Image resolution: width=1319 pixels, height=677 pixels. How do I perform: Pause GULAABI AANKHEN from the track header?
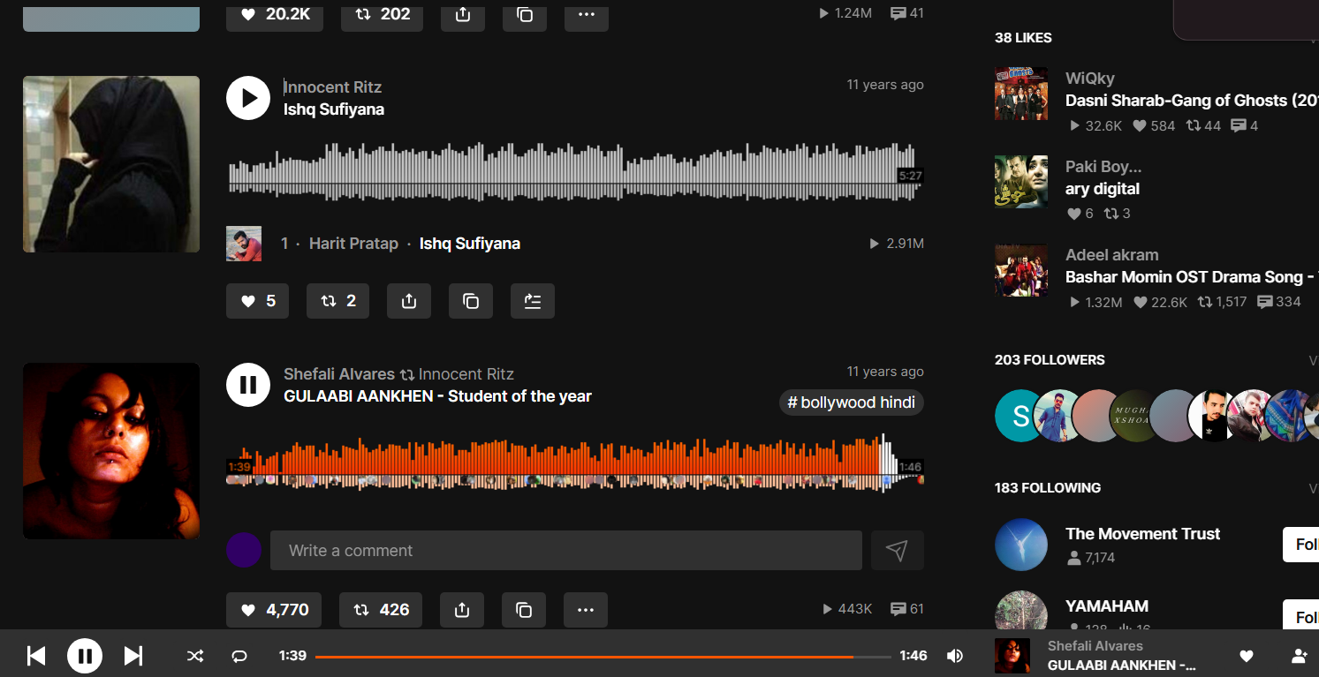click(x=248, y=385)
